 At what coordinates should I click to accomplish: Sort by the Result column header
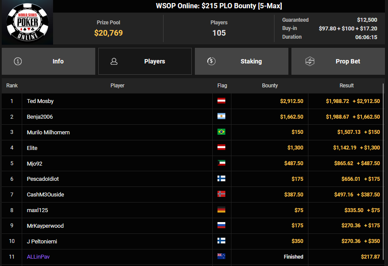click(346, 86)
